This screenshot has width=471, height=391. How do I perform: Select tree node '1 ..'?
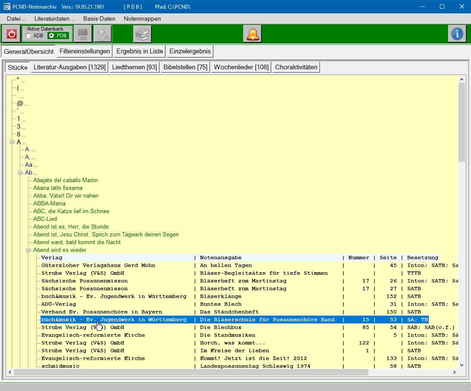(21, 119)
